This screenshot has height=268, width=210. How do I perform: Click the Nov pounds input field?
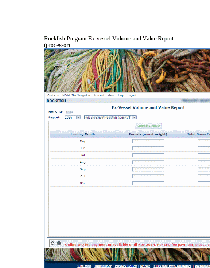click(148, 183)
